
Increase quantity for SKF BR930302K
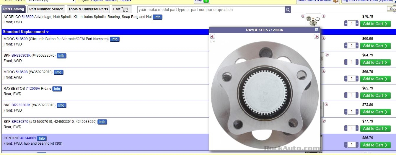(x=357, y=112)
